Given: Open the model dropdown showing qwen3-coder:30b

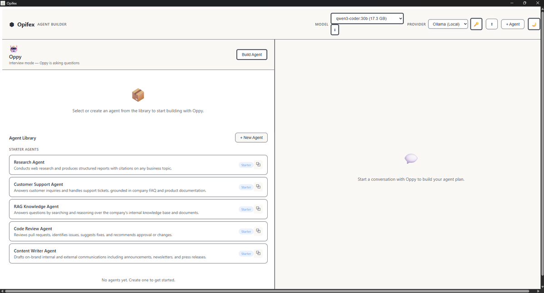Looking at the screenshot, I should [367, 19].
